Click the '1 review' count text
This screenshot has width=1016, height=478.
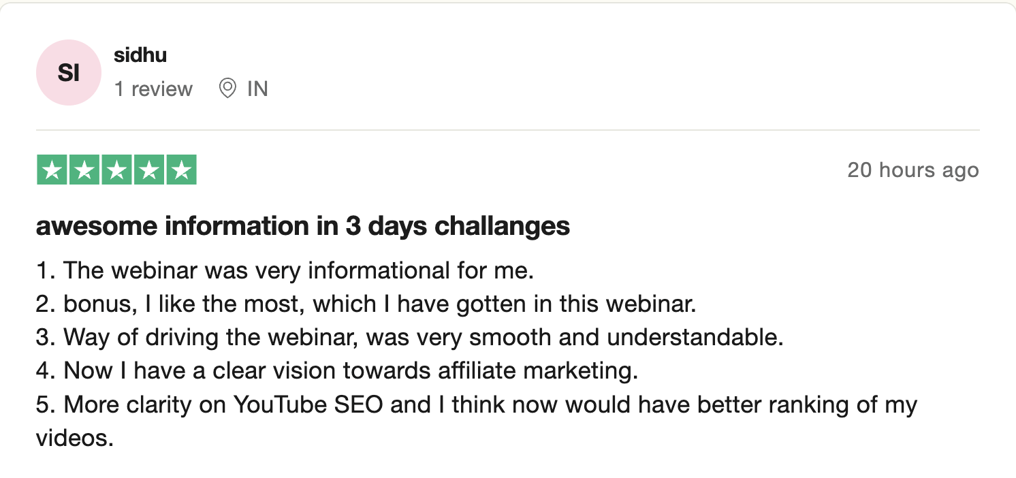point(153,89)
